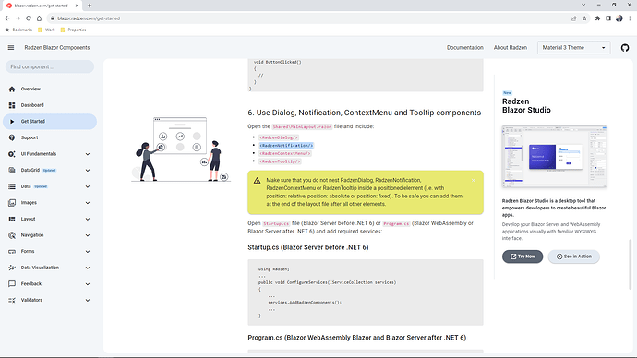The height and width of the screenshot is (358, 637).
Task: Dismiss the yellow warning alert
Action: coord(474,180)
